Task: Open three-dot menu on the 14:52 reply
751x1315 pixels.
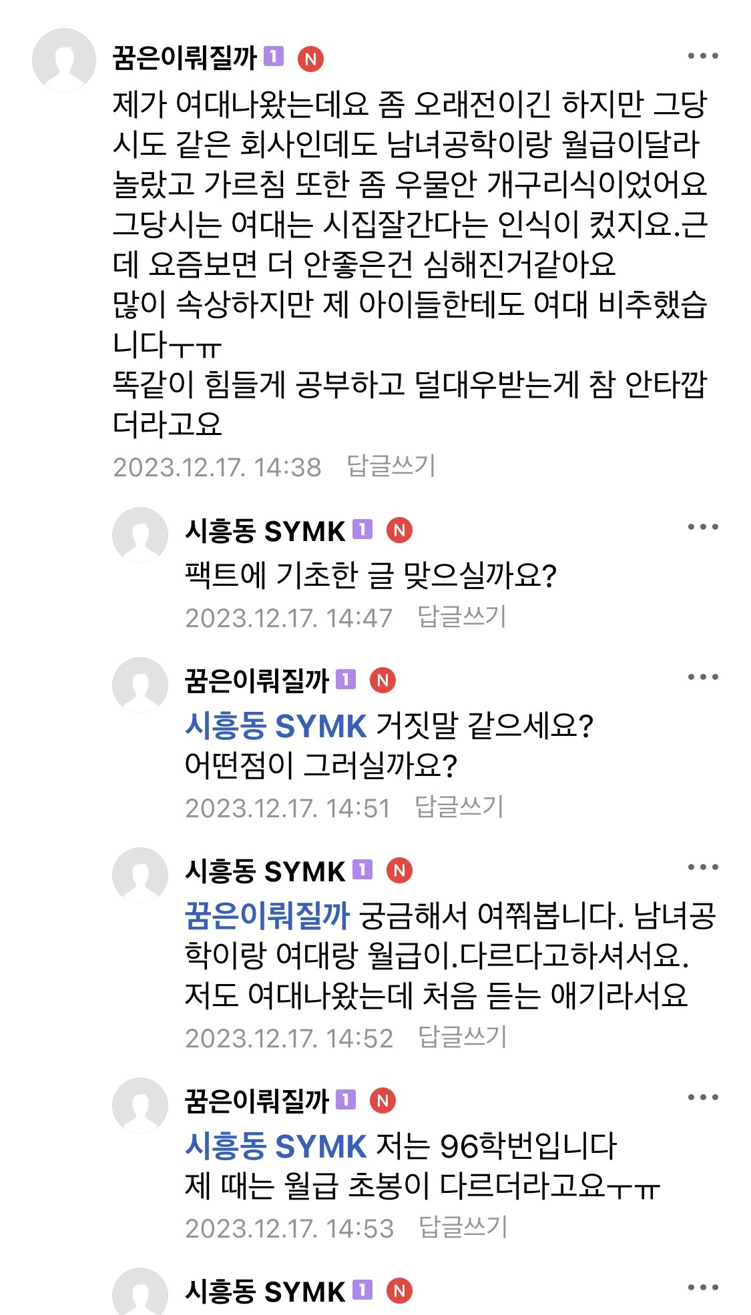Action: tap(703, 867)
